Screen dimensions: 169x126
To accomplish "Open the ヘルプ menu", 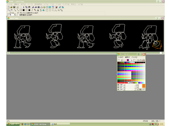I will pyautogui.click(x=80, y=4).
